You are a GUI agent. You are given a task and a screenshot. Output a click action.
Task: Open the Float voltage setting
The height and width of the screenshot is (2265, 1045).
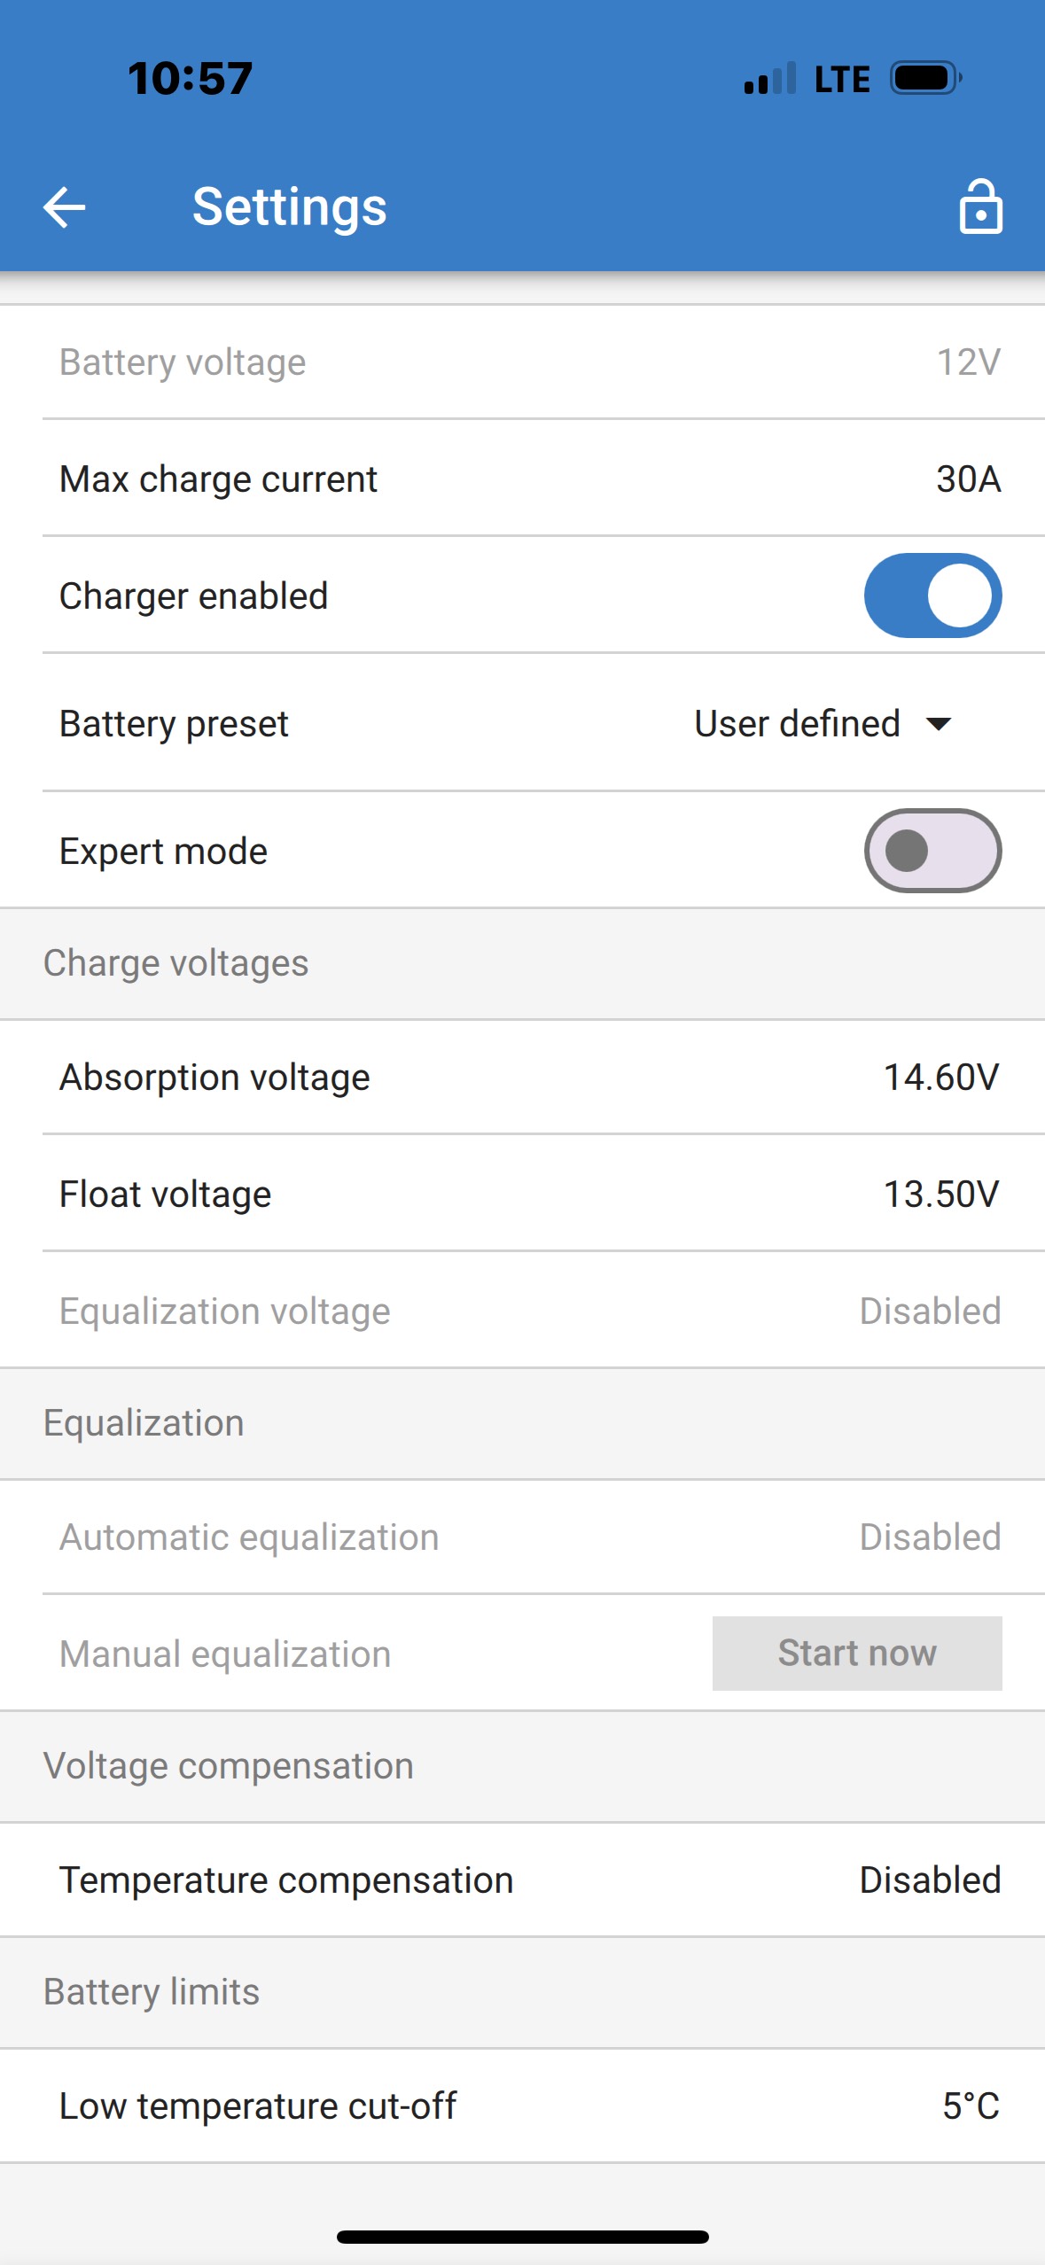click(522, 1195)
